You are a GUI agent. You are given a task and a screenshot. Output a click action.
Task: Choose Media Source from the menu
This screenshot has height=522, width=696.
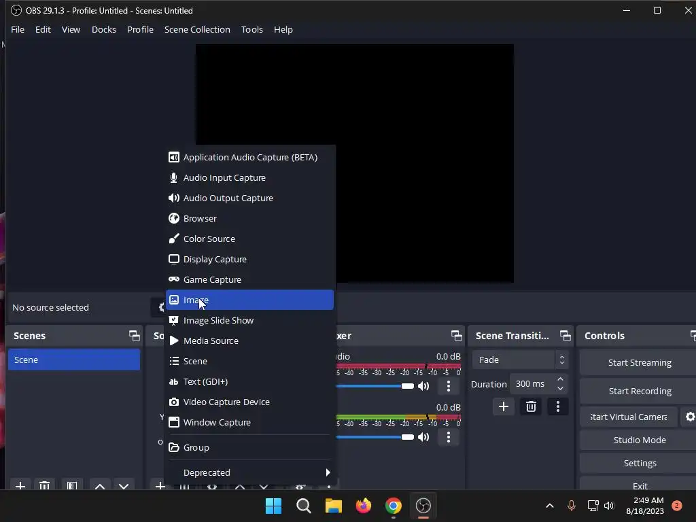click(x=249, y=341)
